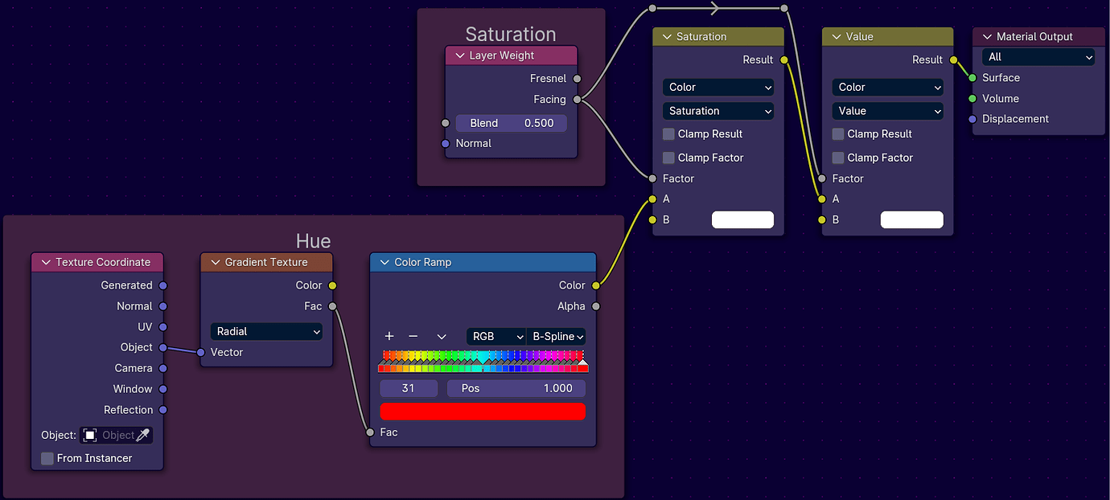
Task: Click the eyedropper icon in the Object field
Action: 142,434
